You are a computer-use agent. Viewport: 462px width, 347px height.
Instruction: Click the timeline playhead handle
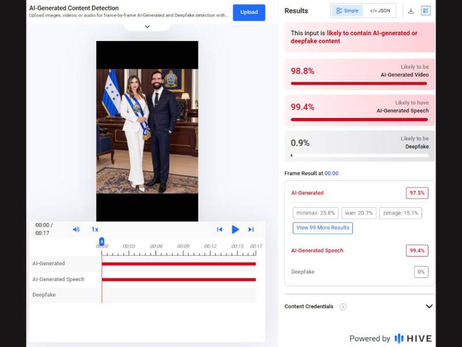[x=102, y=242]
